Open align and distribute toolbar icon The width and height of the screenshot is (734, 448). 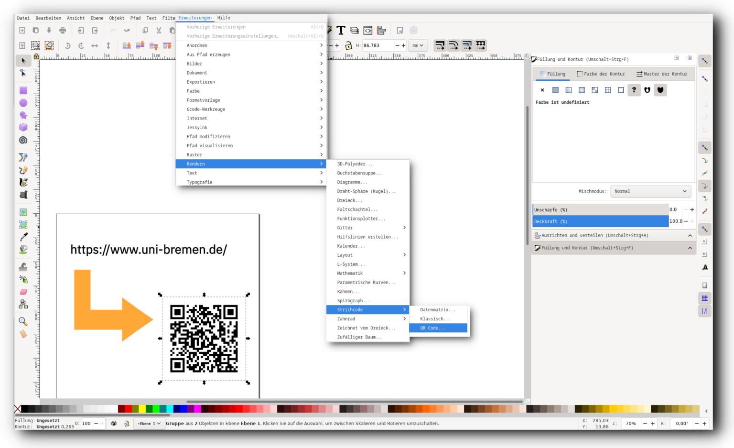pyautogui.click(x=381, y=30)
